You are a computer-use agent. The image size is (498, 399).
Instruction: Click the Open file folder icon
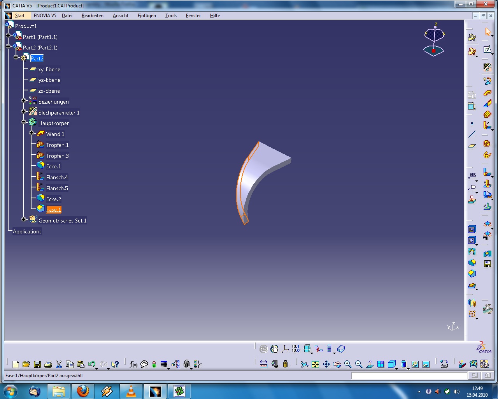26,364
